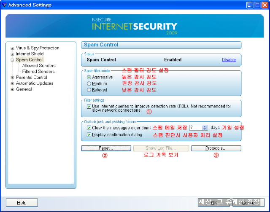Select Virus & Spy Protection in tree
The image size is (270, 212).
point(38,48)
